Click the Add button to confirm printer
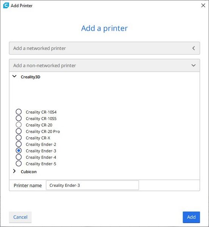This screenshot has height=227, width=209. (x=191, y=217)
